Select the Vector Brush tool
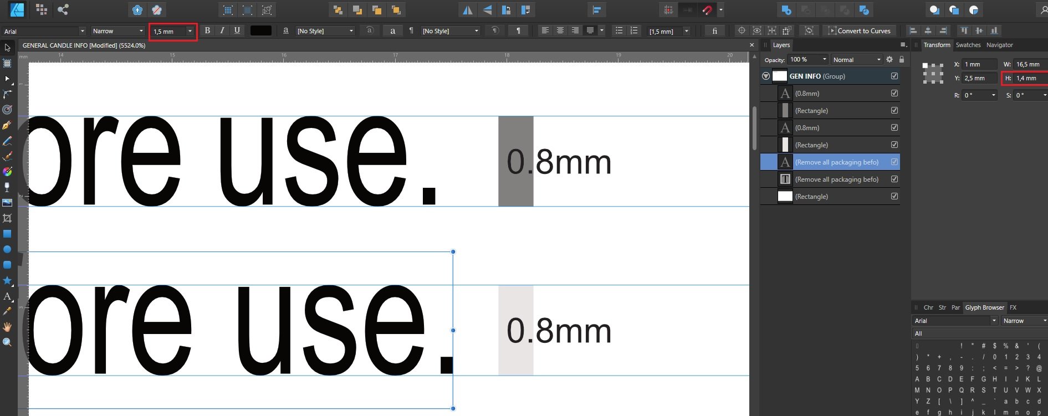This screenshot has width=1048, height=416. (7, 156)
